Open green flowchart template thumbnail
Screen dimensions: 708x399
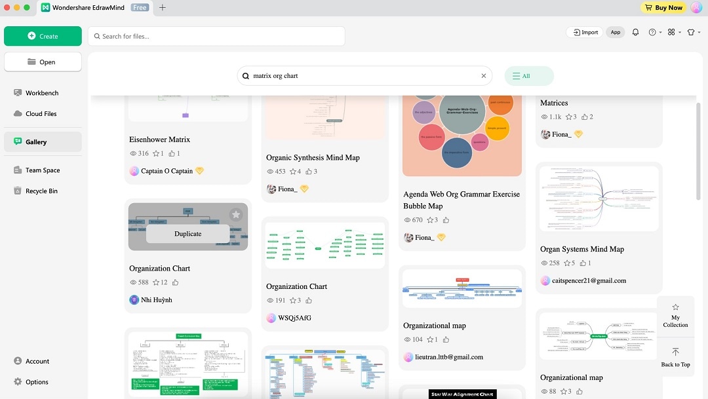tap(188, 364)
